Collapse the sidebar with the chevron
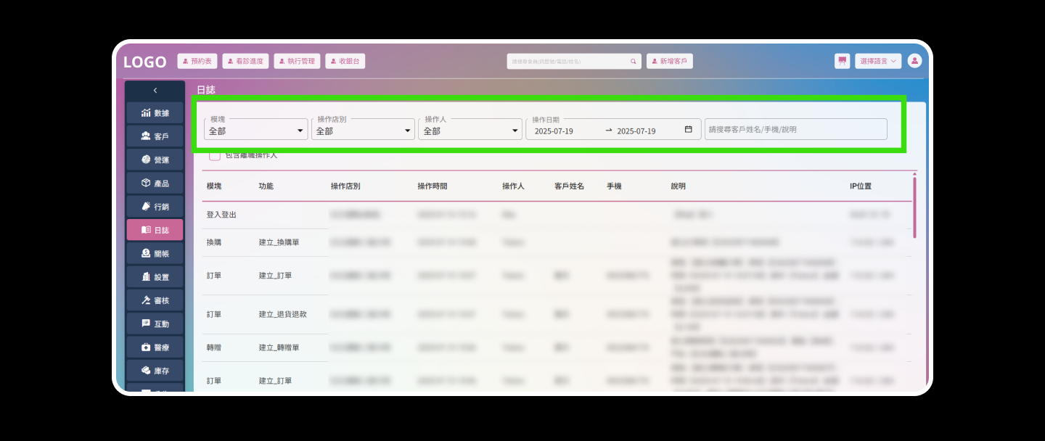This screenshot has width=1045, height=441. tap(155, 91)
